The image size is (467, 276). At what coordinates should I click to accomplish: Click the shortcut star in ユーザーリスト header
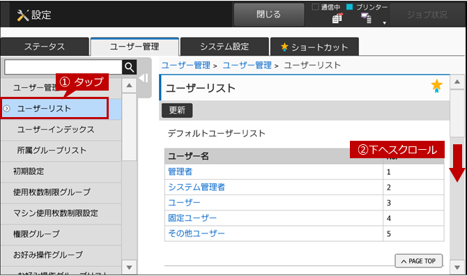pyautogui.click(x=436, y=86)
